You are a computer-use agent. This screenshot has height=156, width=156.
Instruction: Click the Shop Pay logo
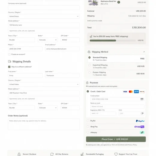(x=139, y=127)
